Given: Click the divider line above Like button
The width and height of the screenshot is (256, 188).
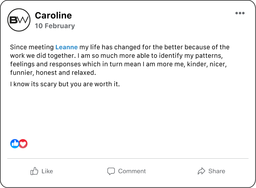Looking at the screenshot, I should 128,158.
